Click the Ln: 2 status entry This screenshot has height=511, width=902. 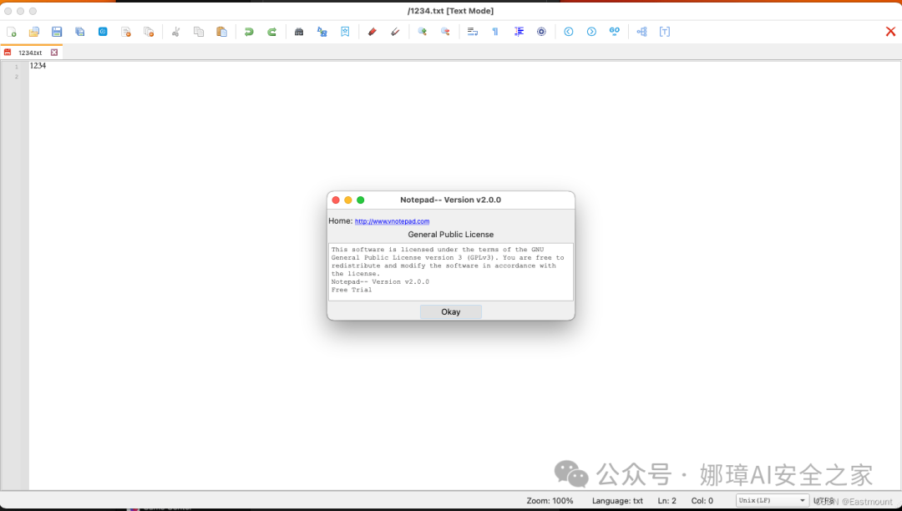[x=666, y=501]
